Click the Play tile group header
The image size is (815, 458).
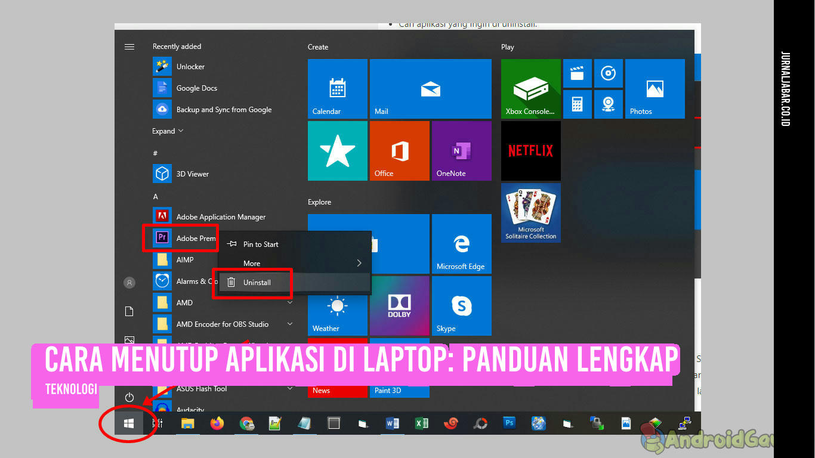508,47
